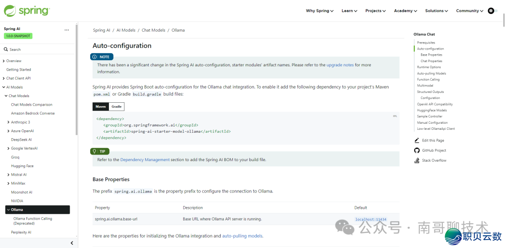This screenshot has height=248, width=505.
Task: Jump to OpenAI API Compatibility section
Action: pyautogui.click(x=435, y=104)
